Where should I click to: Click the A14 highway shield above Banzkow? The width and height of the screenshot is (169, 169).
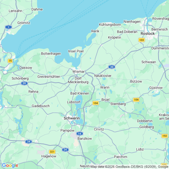pyautogui.click(x=80, y=134)
